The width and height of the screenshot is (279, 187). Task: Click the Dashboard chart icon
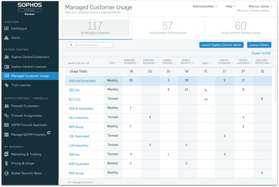click(6, 29)
